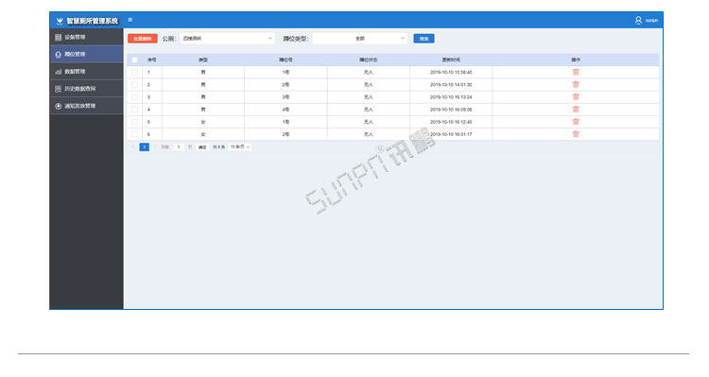The height and width of the screenshot is (377, 709).
Task: Open the 公厕 selection dropdown
Action: pos(227,39)
